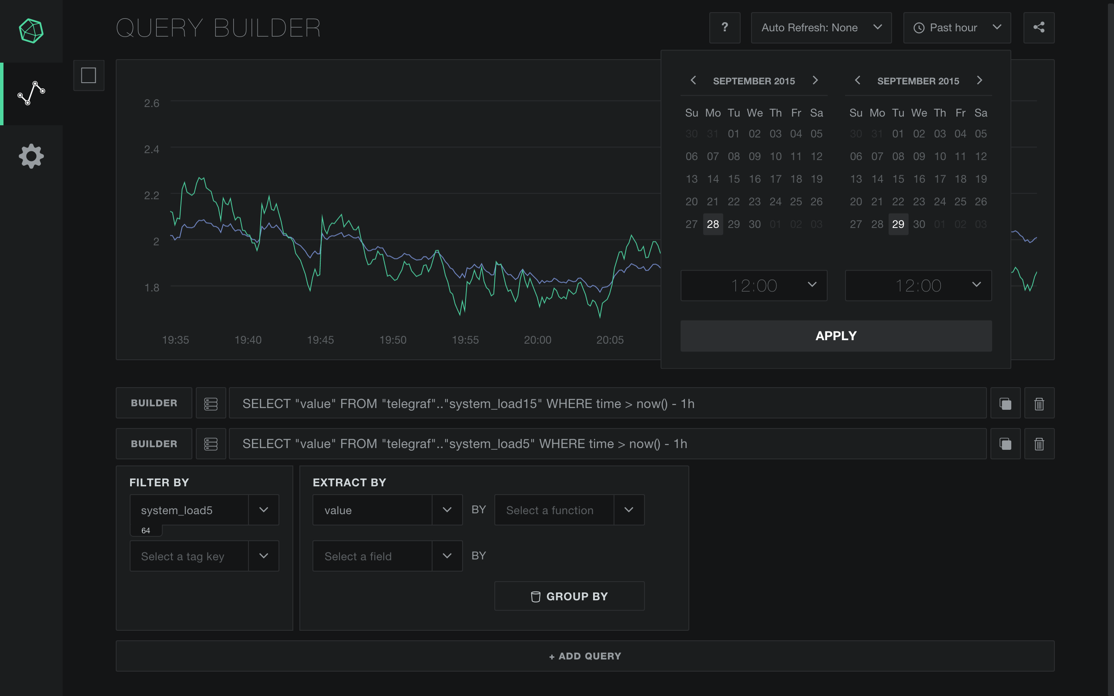Screen dimensions: 1114x696
Task: Advance right calendar to next month
Action: tap(980, 80)
